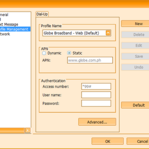This screenshot has width=149, height=149.
Task: Select the Dynamic APN radio button
Action: pyautogui.click(x=44, y=53)
